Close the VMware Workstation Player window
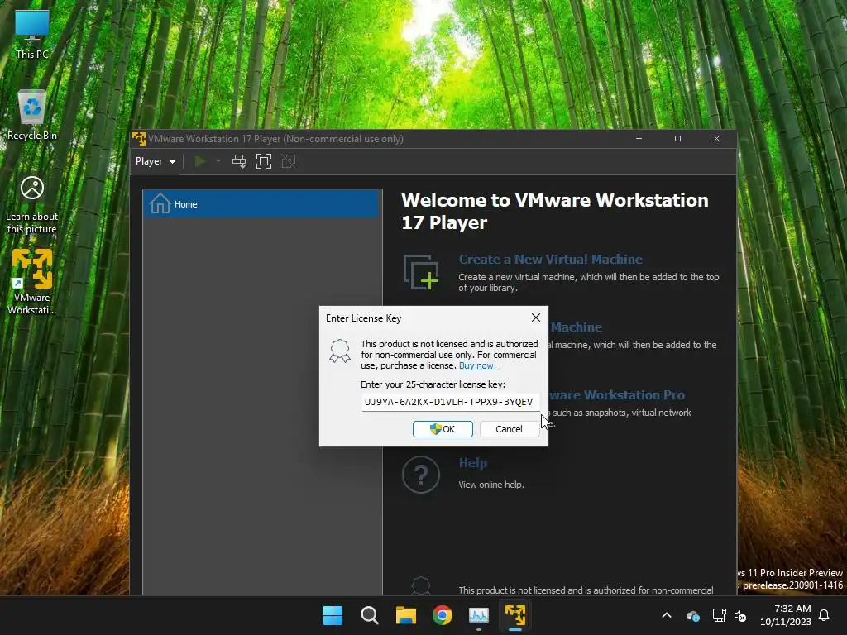 click(x=717, y=139)
